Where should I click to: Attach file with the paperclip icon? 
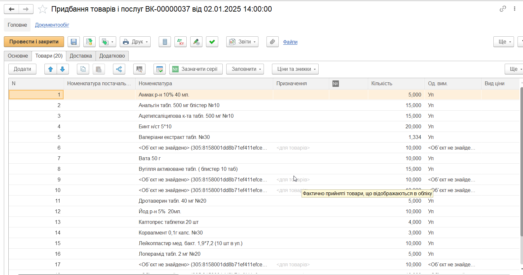point(273,42)
